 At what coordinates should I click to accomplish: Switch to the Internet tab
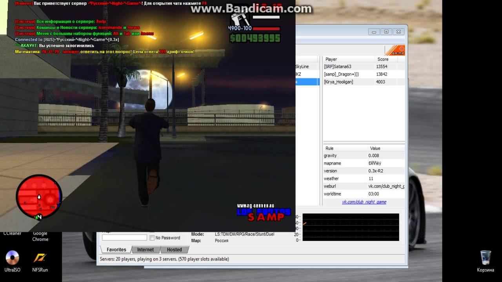145,249
